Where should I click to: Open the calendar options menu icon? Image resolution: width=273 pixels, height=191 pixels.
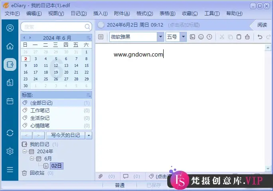89,38
